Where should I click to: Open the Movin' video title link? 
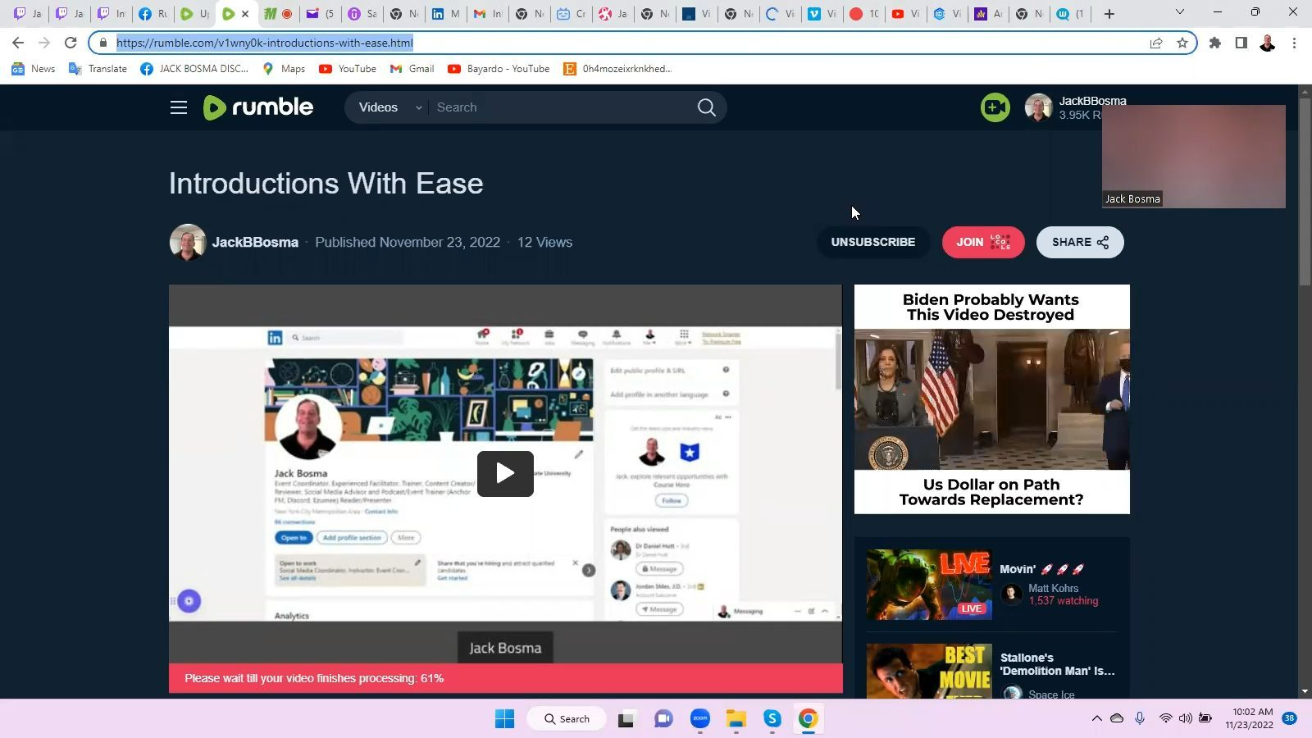coord(1042,569)
